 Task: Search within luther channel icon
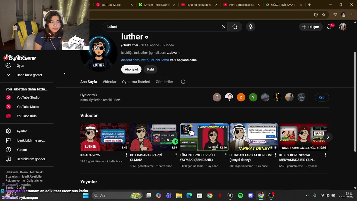(x=183, y=82)
